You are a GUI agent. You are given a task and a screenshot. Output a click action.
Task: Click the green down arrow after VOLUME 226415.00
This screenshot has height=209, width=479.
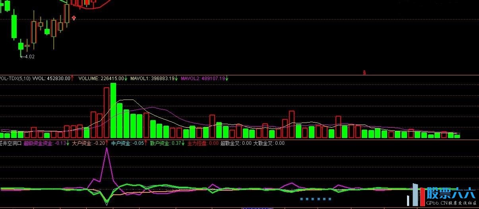pyautogui.click(x=126, y=79)
